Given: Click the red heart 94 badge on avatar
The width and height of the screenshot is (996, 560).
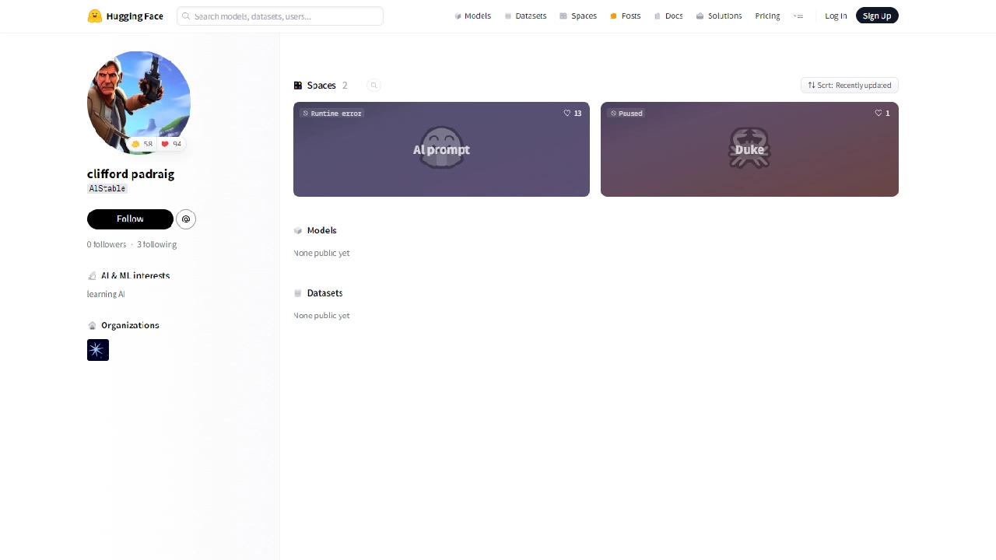Looking at the screenshot, I should 172,144.
